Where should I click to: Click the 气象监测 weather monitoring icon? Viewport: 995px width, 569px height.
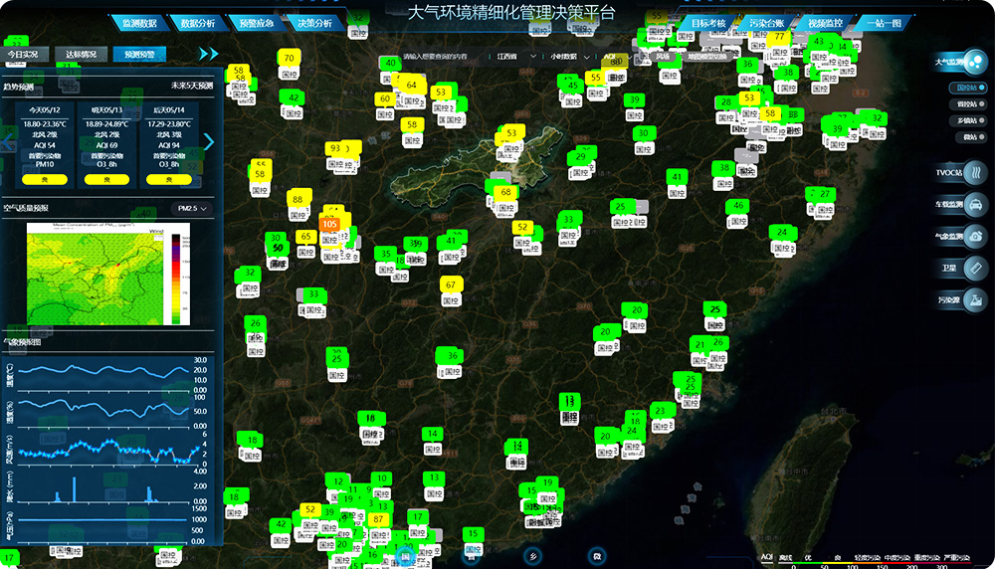tap(977, 237)
